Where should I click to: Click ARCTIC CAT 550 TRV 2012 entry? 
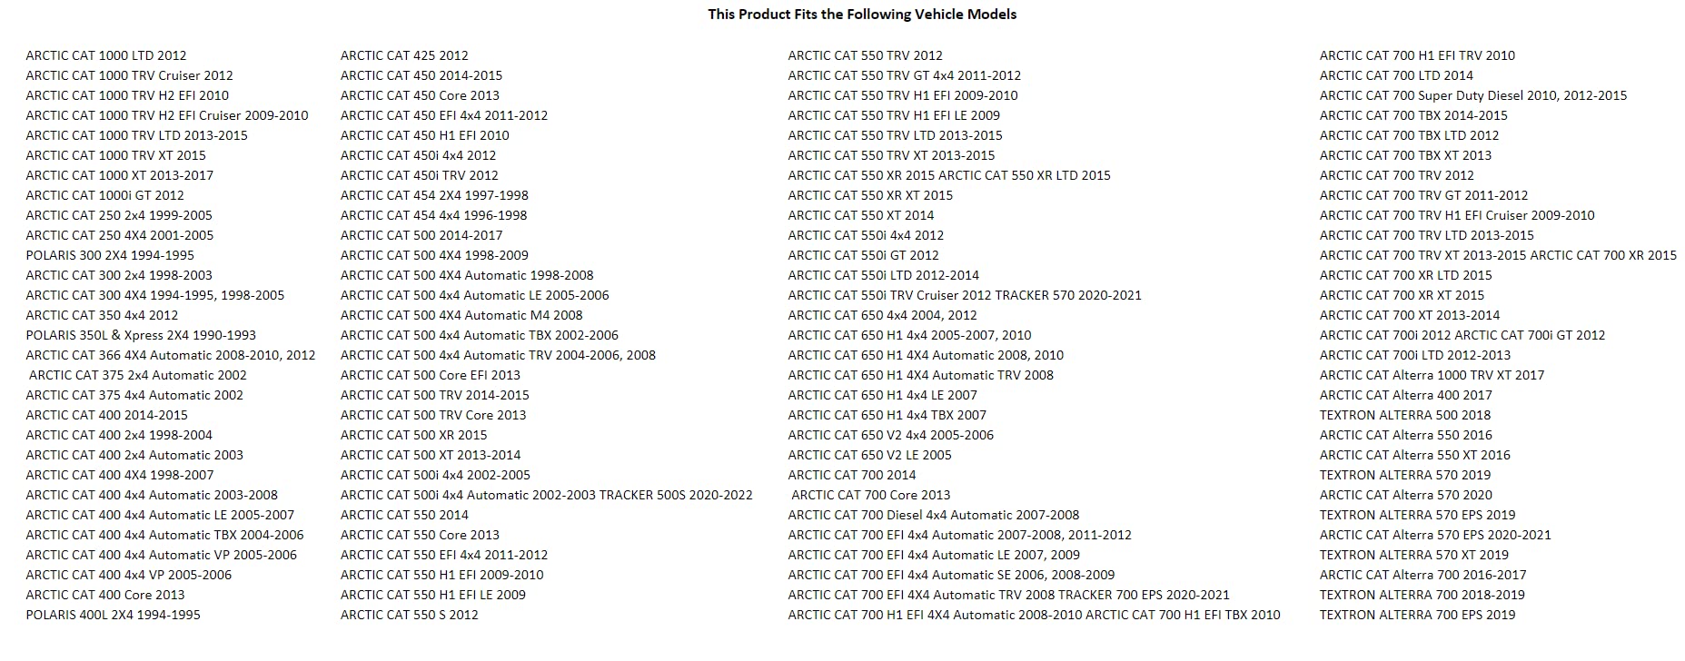[x=865, y=55]
